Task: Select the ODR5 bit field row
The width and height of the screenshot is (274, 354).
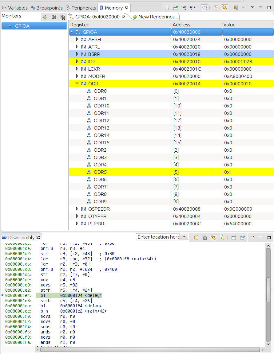Action: 171,172
